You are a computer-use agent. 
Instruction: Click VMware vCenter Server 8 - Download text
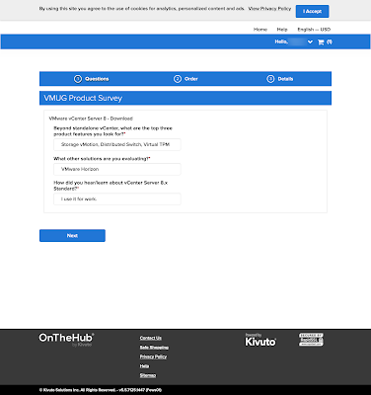click(91, 118)
